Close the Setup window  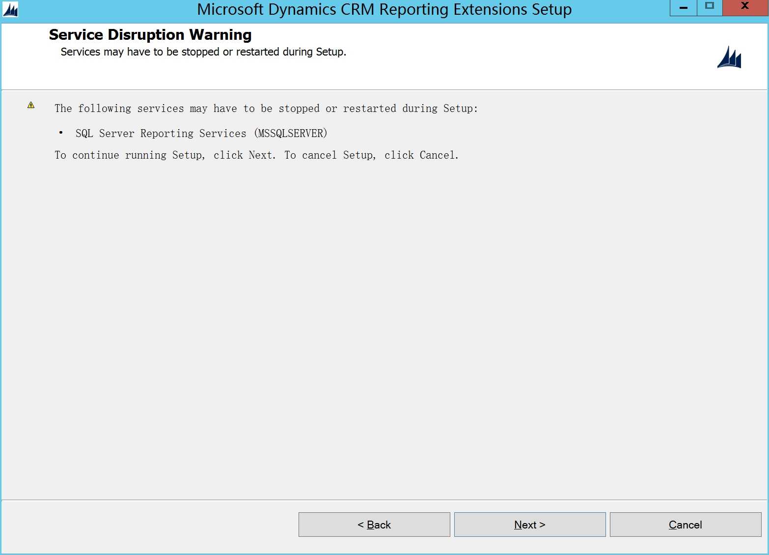click(745, 7)
